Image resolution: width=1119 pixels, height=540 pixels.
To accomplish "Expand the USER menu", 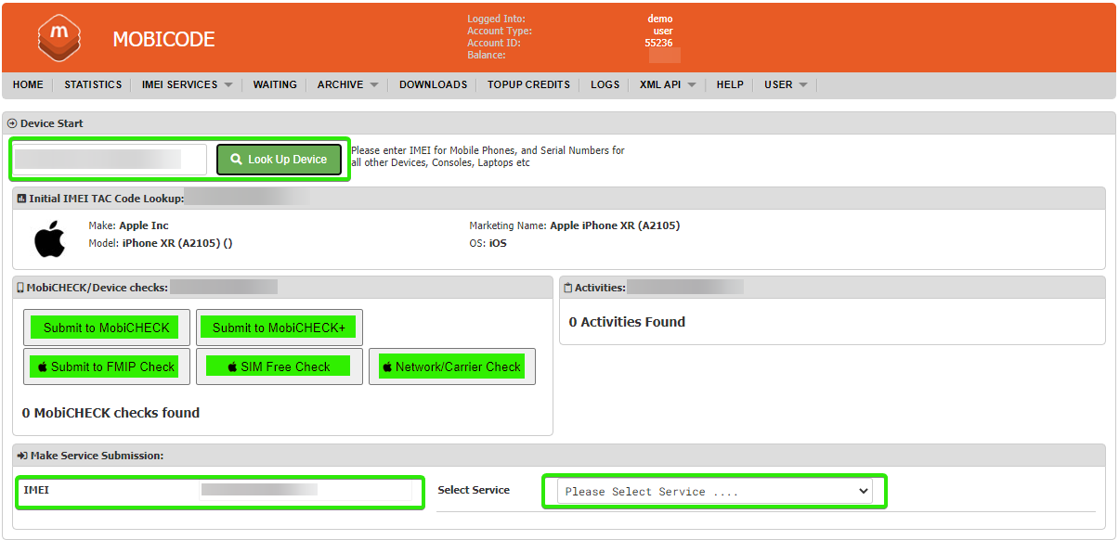I will [786, 84].
